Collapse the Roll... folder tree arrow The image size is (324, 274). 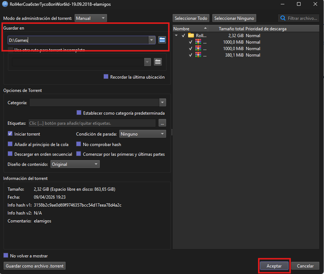tap(176, 35)
